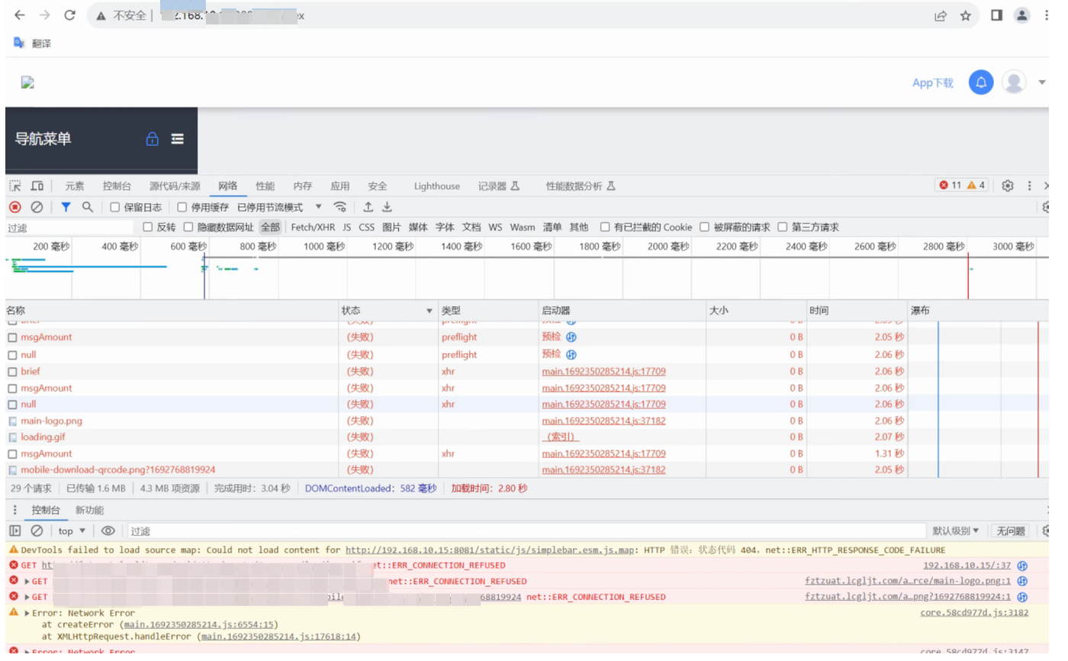The height and width of the screenshot is (661, 1068).
Task: Share the page using the share icon
Action: 941,15
